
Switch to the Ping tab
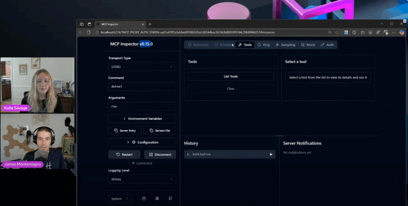click(x=263, y=45)
